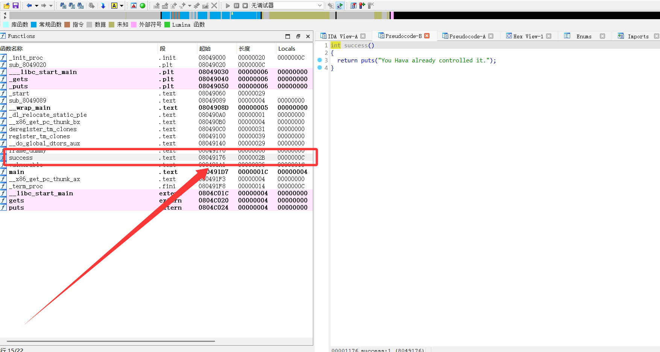This screenshot has height=352, width=660.
Task: Switch to the Pseudocode-A tab
Action: click(x=467, y=36)
